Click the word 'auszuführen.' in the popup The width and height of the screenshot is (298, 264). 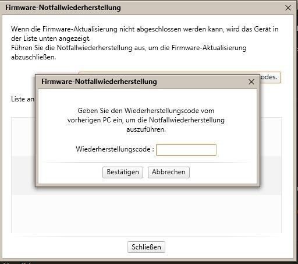click(x=146, y=129)
